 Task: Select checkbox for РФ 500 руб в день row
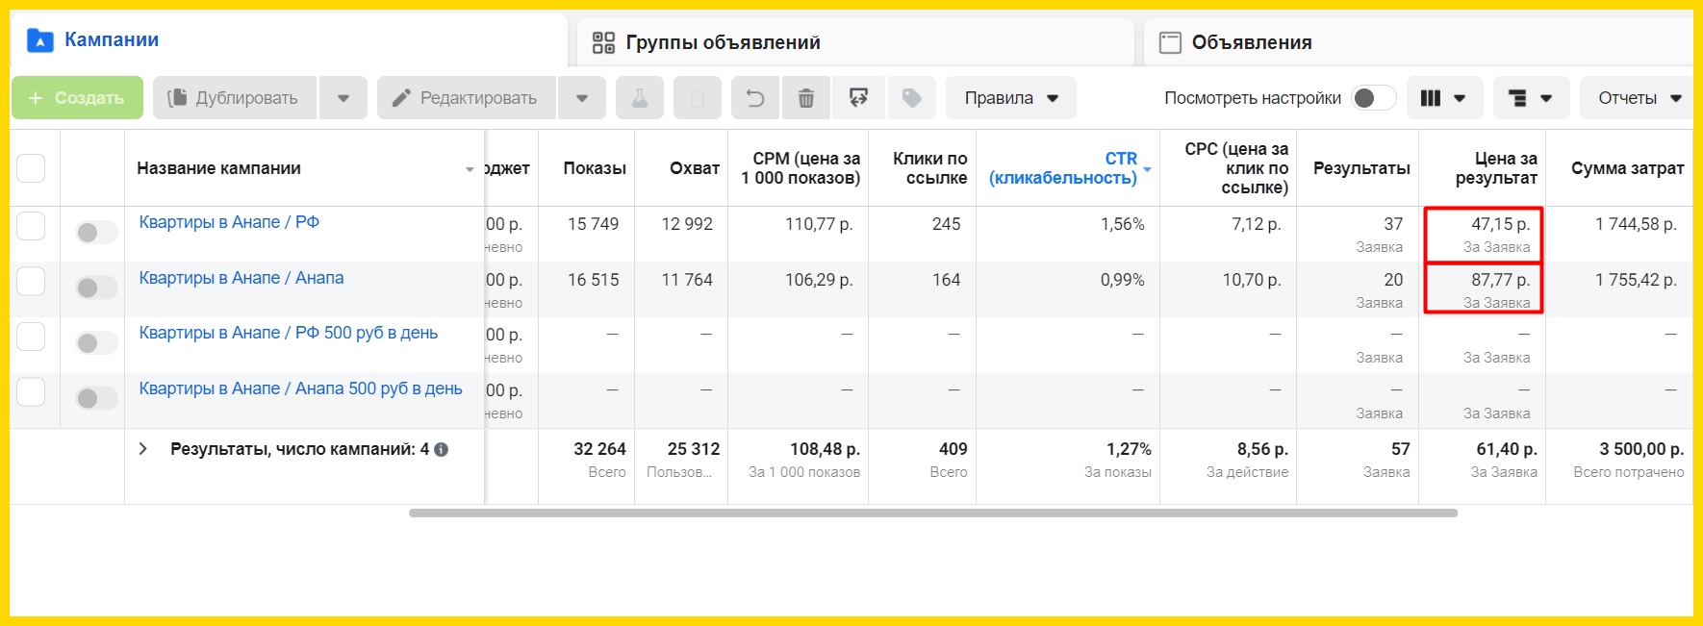(x=31, y=337)
